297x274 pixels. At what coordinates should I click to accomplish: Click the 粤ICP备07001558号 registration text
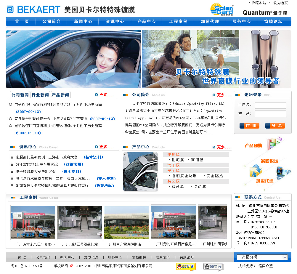click(27, 266)
